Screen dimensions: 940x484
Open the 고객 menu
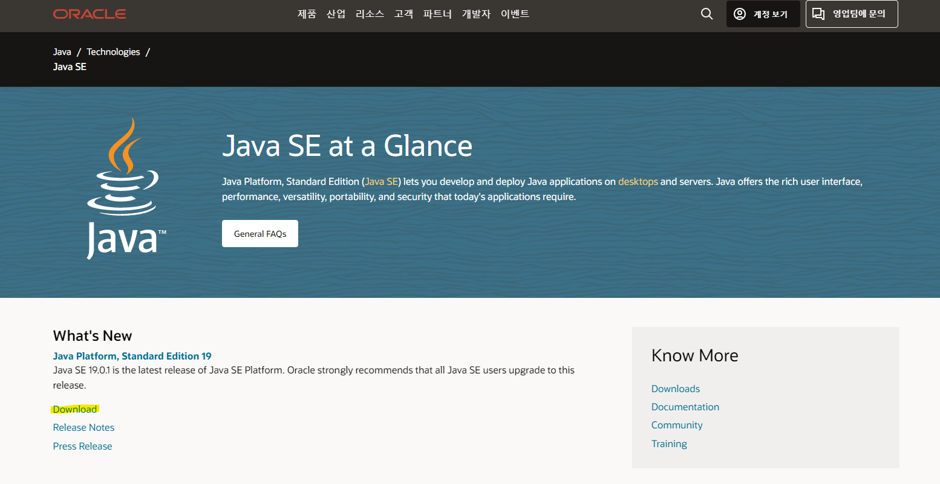coord(403,14)
